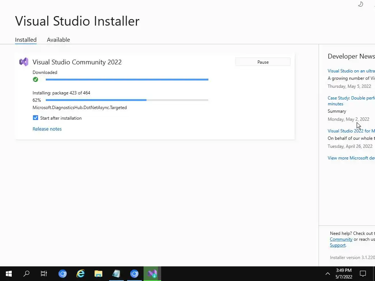Click the Installer version text
The image size is (375, 281).
pyautogui.click(x=352, y=257)
